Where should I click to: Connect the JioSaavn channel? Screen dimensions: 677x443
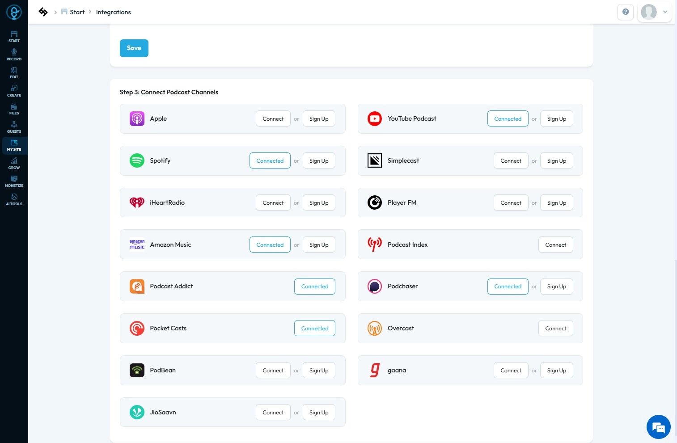[273, 412]
